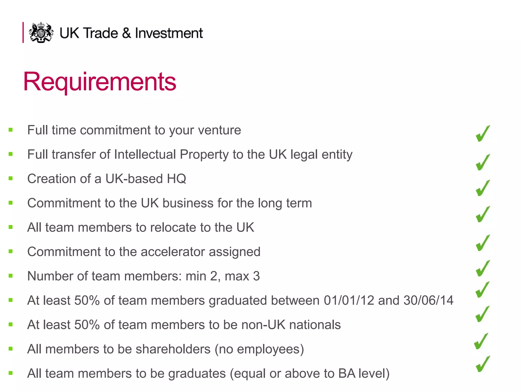Image resolution: width=521 pixels, height=391 pixels.
Task: Click 'Creation of a UK-based HQ' text
Action: [x=107, y=179]
